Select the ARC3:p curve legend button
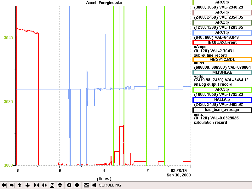Screen dimensions: 252x189 point(222,90)
